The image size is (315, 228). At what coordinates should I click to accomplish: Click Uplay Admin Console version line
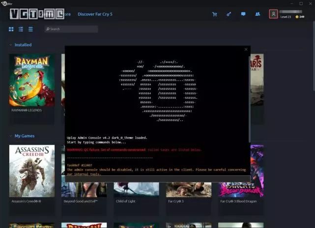[107, 138]
